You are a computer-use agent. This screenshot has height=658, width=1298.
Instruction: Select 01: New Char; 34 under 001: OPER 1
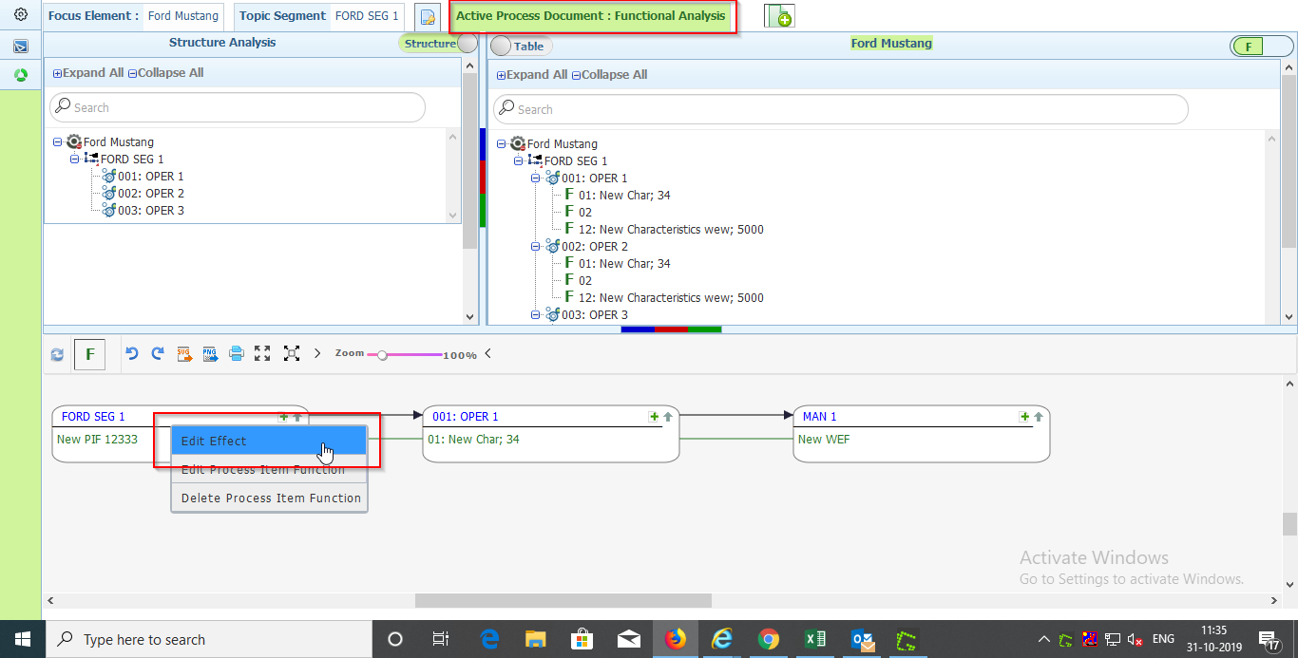point(624,196)
